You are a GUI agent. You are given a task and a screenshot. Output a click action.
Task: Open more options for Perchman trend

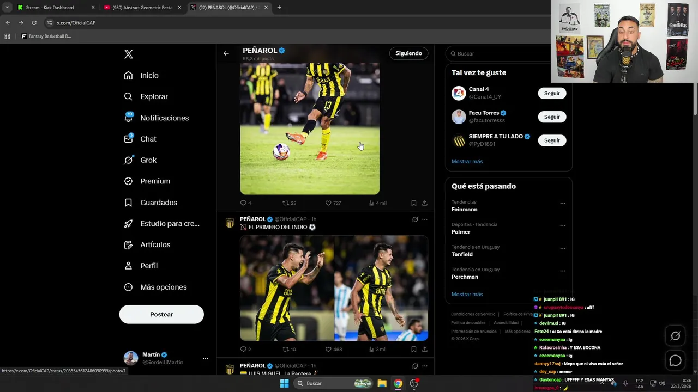coord(562,271)
